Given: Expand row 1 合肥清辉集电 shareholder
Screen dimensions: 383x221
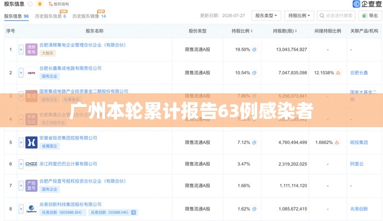Looking at the screenshot, I should (x=21, y=50).
